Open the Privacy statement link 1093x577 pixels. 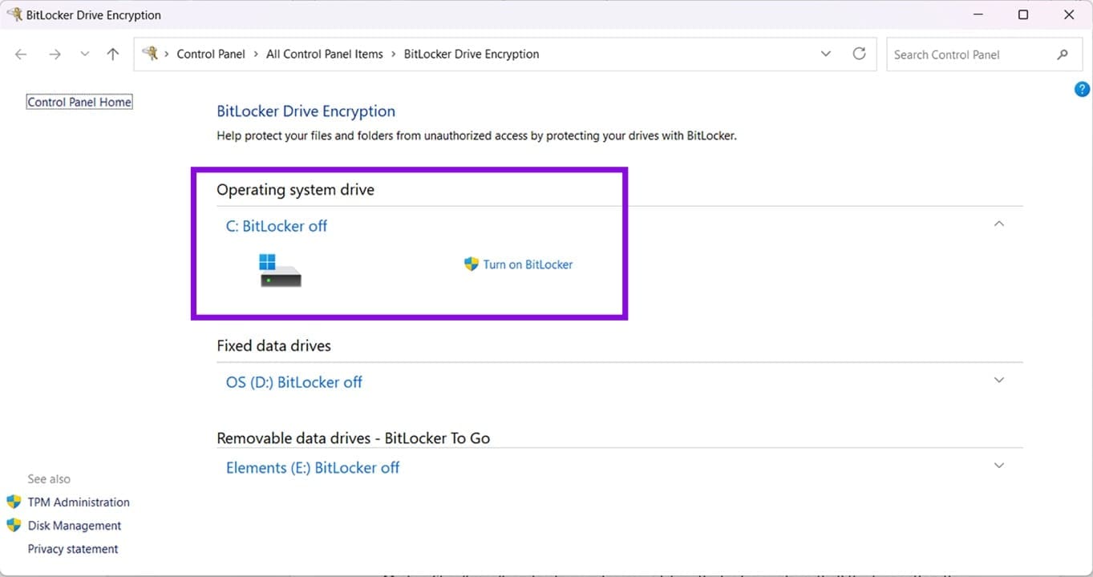click(x=73, y=549)
